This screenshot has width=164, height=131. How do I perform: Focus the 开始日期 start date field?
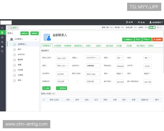[x=62, y=81]
